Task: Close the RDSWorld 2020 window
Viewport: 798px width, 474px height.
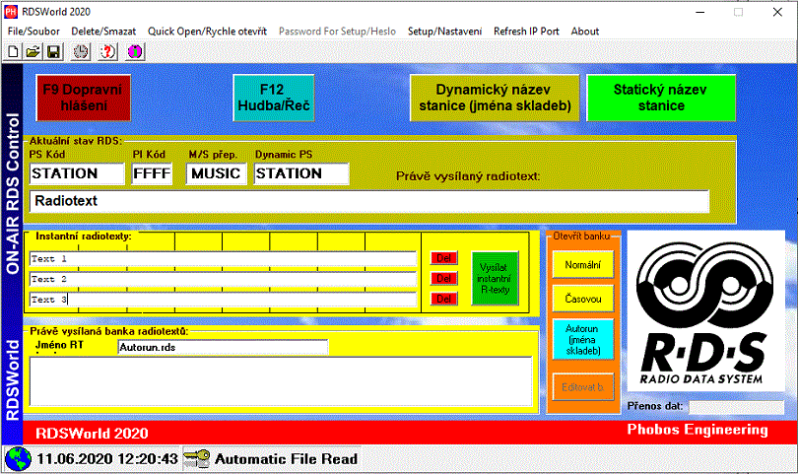Action: pos(777,12)
